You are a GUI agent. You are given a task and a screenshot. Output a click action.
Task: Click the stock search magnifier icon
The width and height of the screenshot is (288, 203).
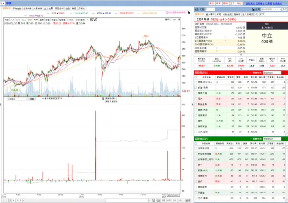pyautogui.click(x=1, y=3)
